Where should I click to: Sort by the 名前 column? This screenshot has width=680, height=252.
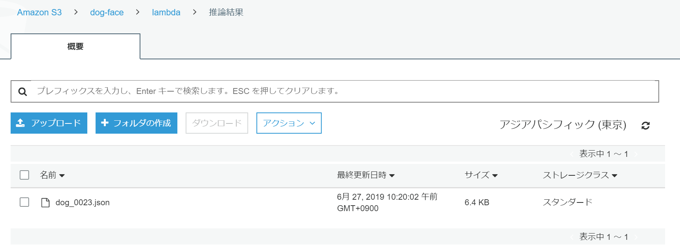point(52,175)
